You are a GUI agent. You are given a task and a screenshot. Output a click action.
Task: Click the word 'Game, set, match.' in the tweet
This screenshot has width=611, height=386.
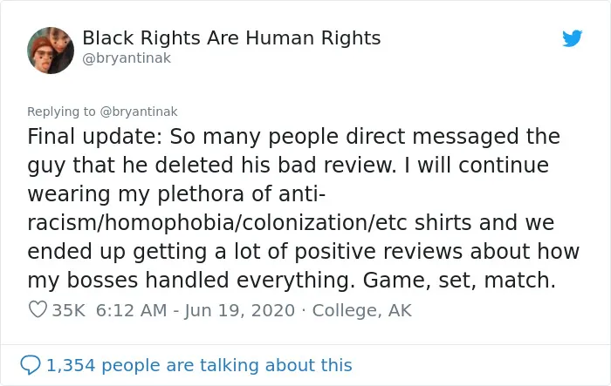coord(459,281)
